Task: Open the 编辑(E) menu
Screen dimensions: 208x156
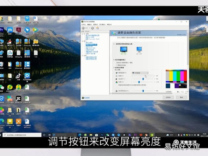Action: [89, 25]
